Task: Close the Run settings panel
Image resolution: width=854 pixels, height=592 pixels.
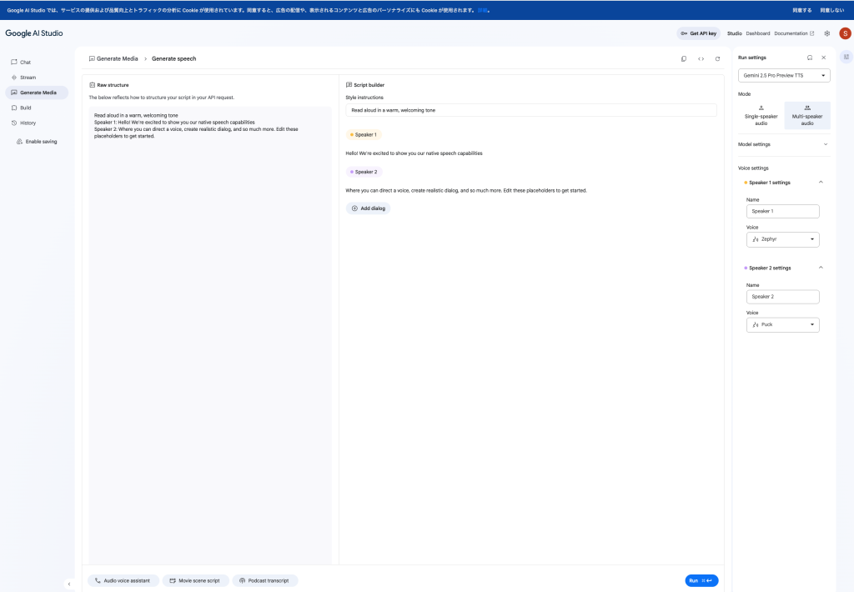Action: pyautogui.click(x=823, y=58)
